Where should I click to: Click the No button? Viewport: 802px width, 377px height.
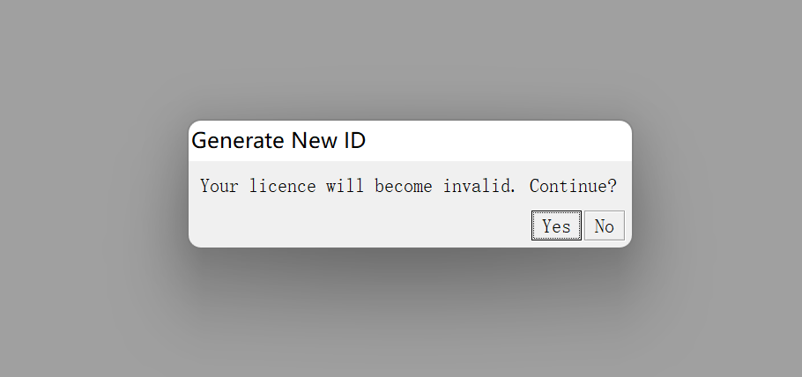(x=604, y=225)
